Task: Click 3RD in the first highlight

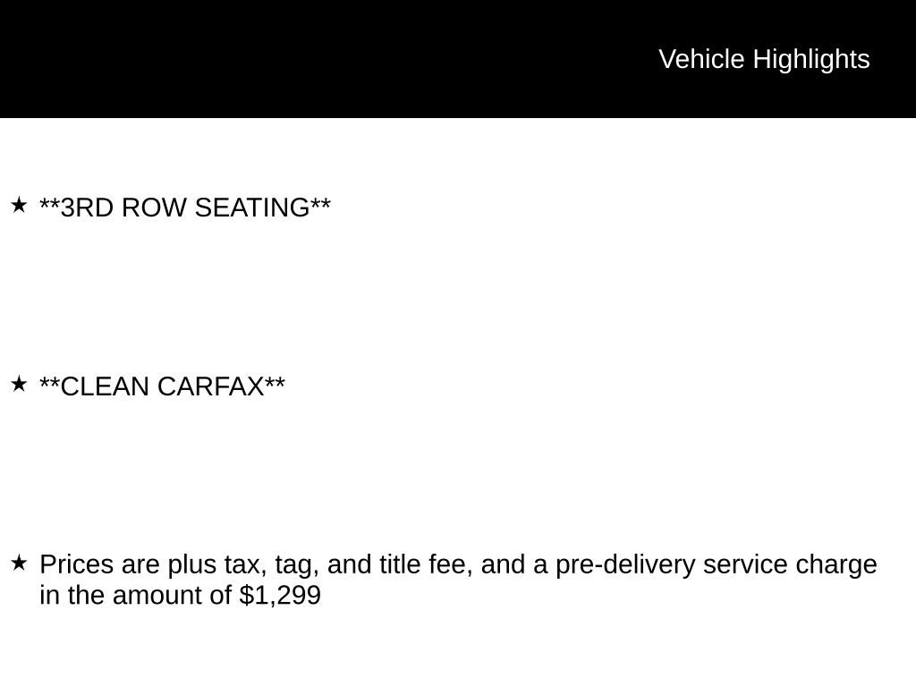Action: pyautogui.click(x=87, y=208)
